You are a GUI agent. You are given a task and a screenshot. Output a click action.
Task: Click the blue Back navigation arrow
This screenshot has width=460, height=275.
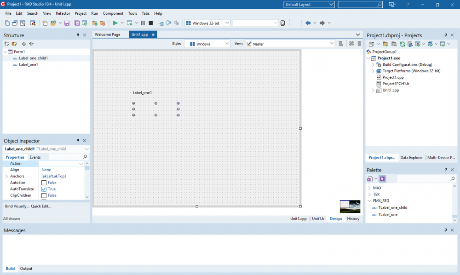[x=308, y=23]
